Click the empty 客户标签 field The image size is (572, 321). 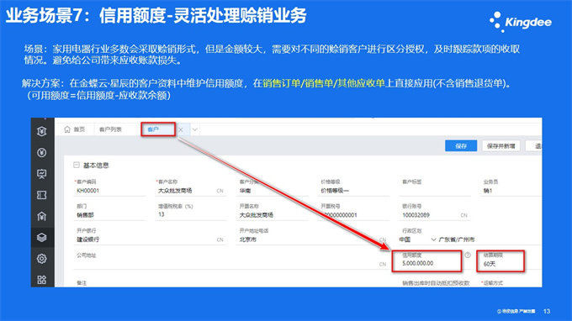435,191
